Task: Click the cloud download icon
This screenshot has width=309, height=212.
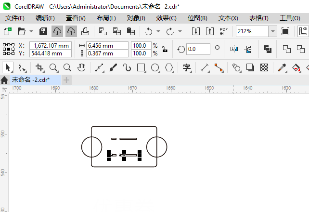Action: click(57, 31)
